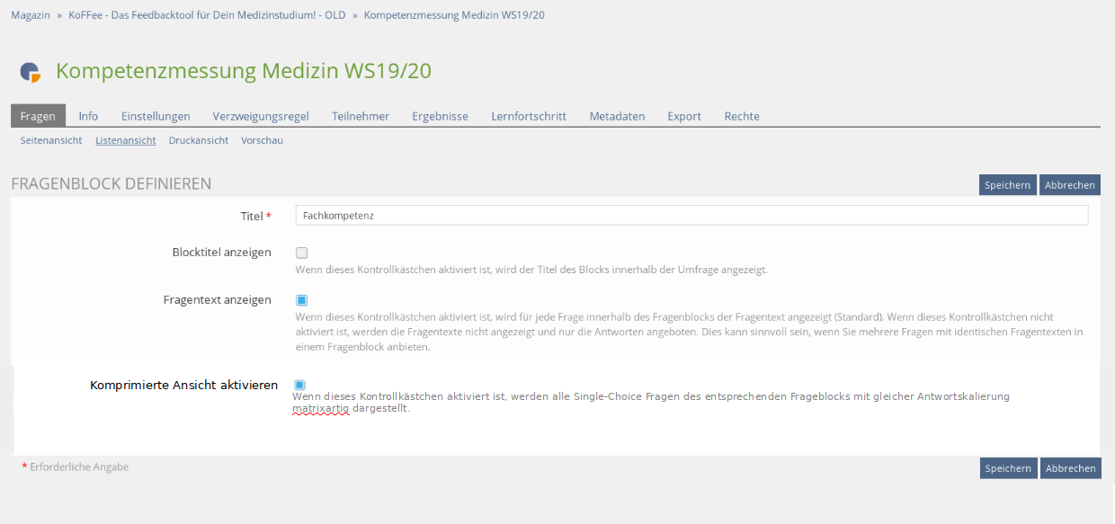This screenshot has height=524, width=1115.
Task: Show the Ergebnisse tab
Action: point(440,116)
